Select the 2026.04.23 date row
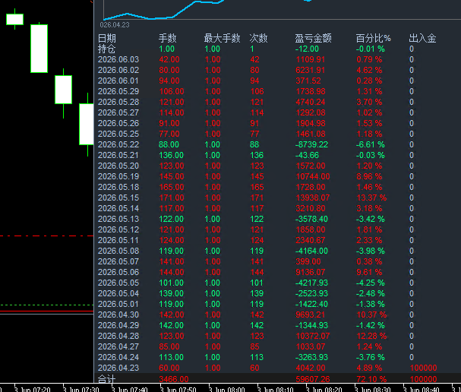The image size is (461, 392). 118,368
